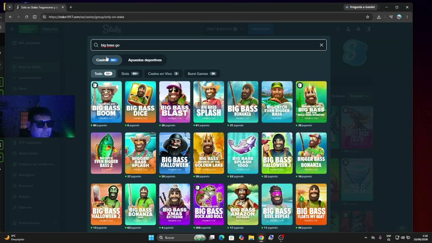Open the ESP language input switcher

(389, 238)
